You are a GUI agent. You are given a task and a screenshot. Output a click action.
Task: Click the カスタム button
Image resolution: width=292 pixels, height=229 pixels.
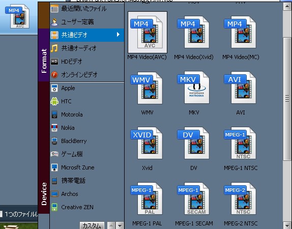(x=92, y=225)
